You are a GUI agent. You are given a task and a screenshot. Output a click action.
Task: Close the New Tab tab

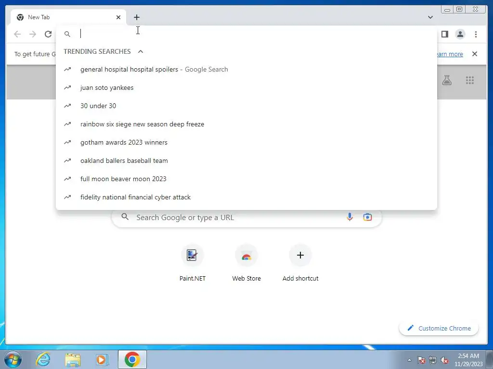pyautogui.click(x=118, y=17)
